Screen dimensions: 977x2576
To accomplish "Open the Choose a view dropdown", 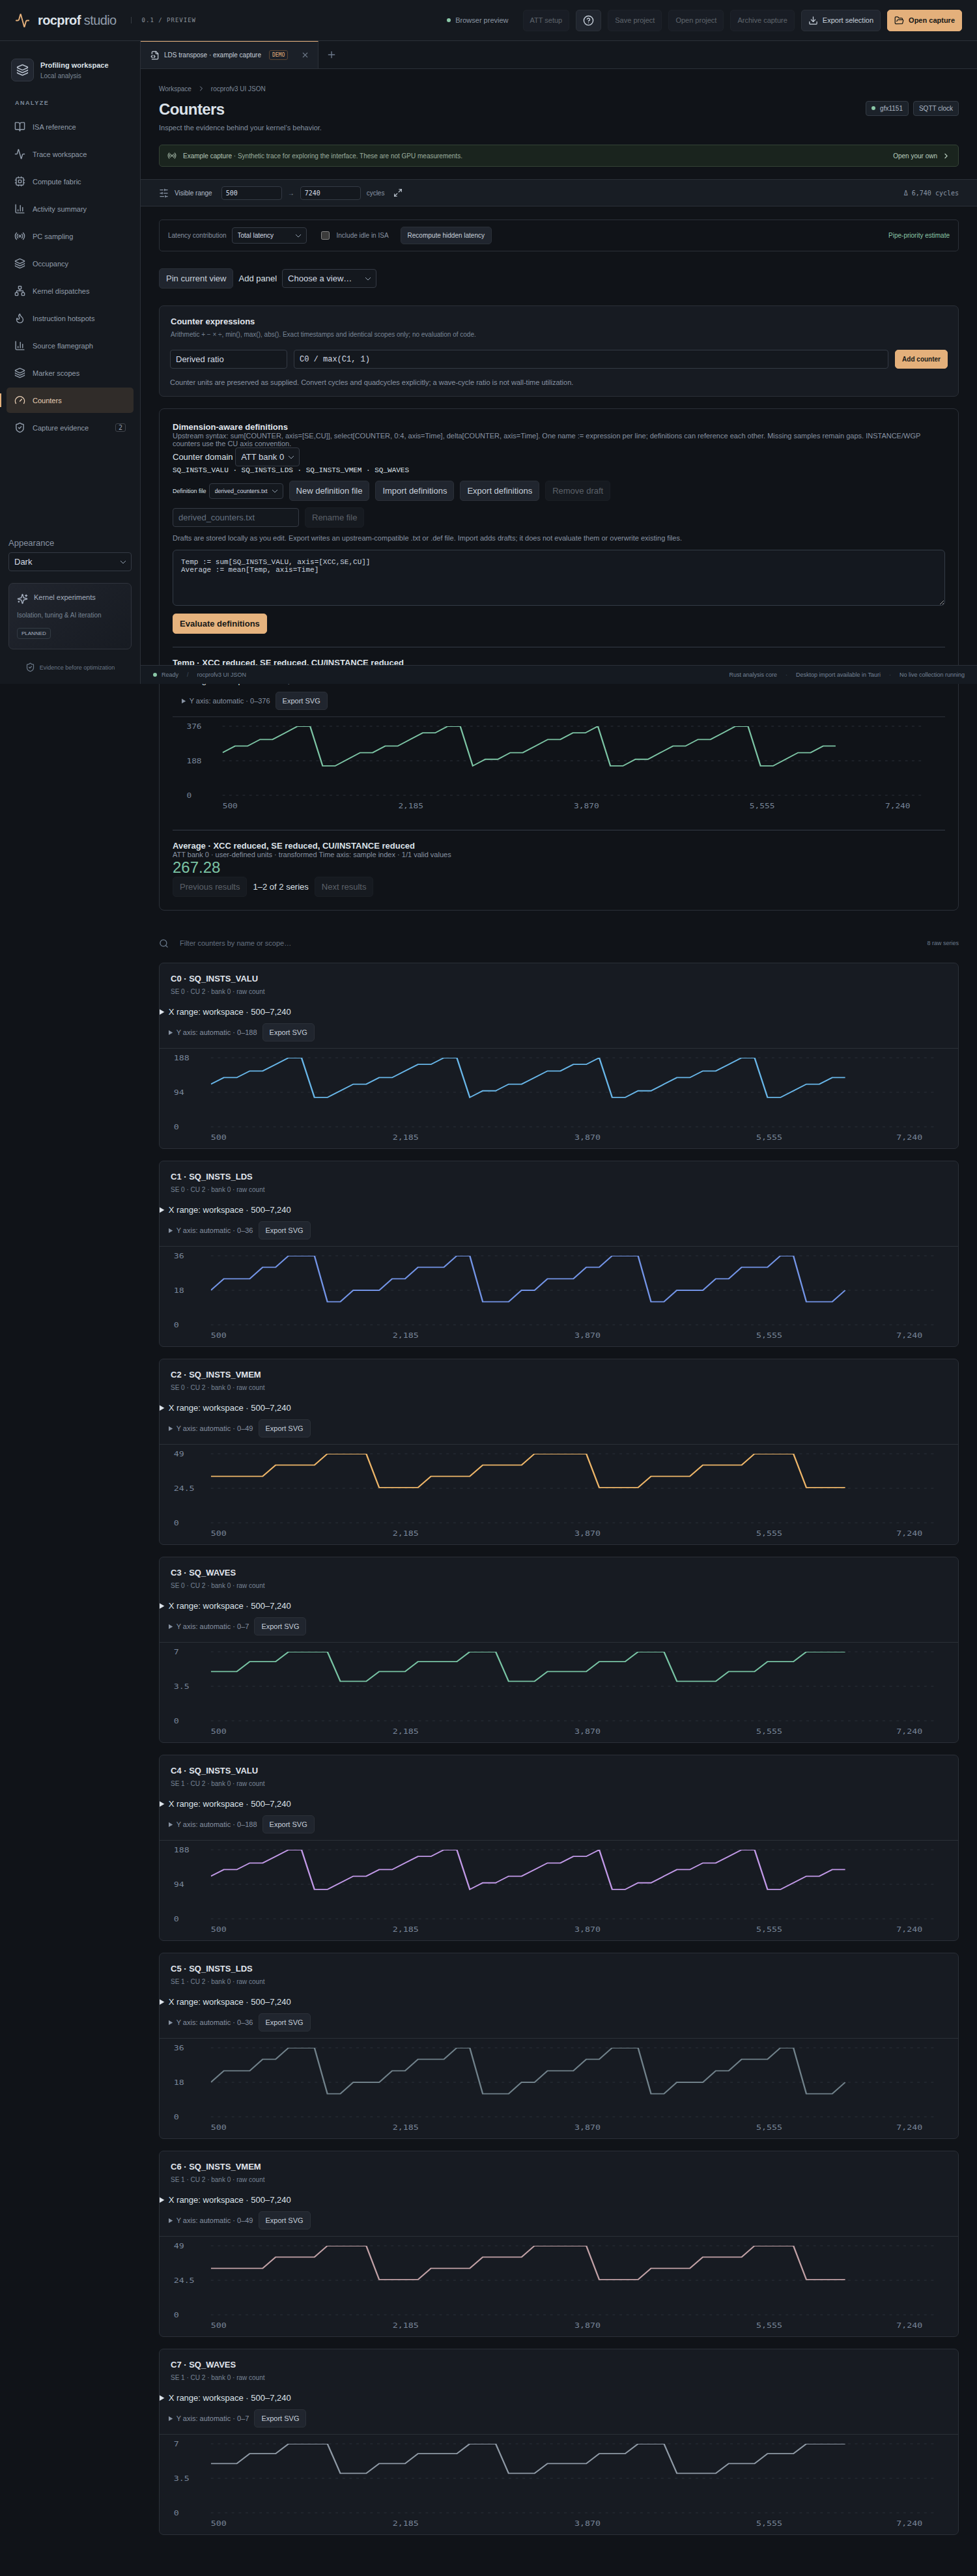I will tap(329, 279).
